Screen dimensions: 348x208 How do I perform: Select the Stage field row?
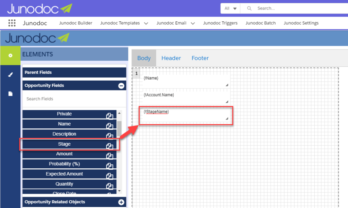point(69,144)
